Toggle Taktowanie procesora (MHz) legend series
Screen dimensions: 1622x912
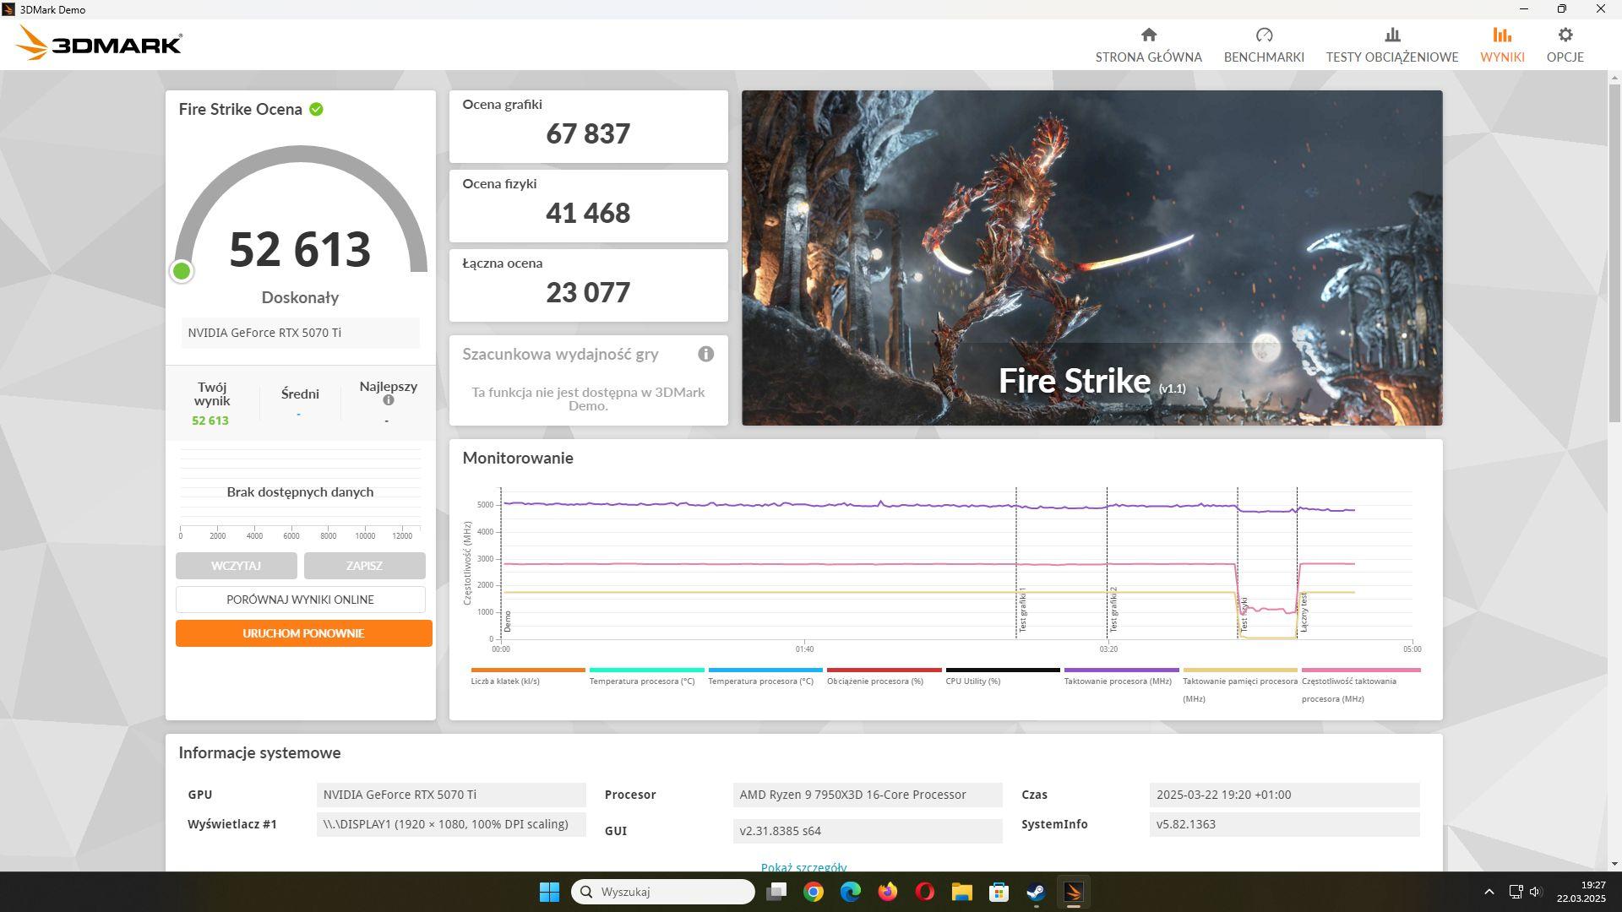click(1117, 681)
